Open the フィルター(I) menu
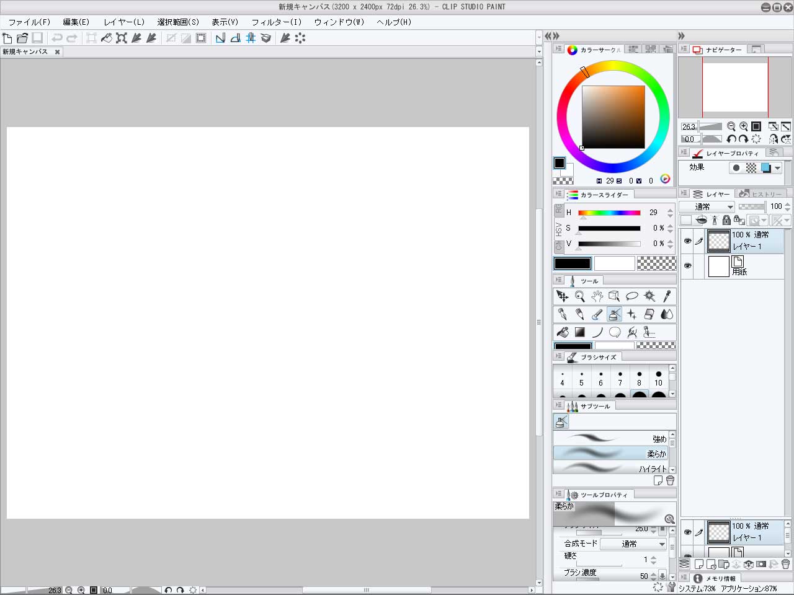This screenshot has height=595, width=794. (276, 22)
